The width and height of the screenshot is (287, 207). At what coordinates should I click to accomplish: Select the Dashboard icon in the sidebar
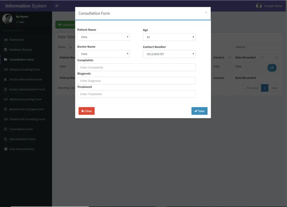(x=6, y=39)
